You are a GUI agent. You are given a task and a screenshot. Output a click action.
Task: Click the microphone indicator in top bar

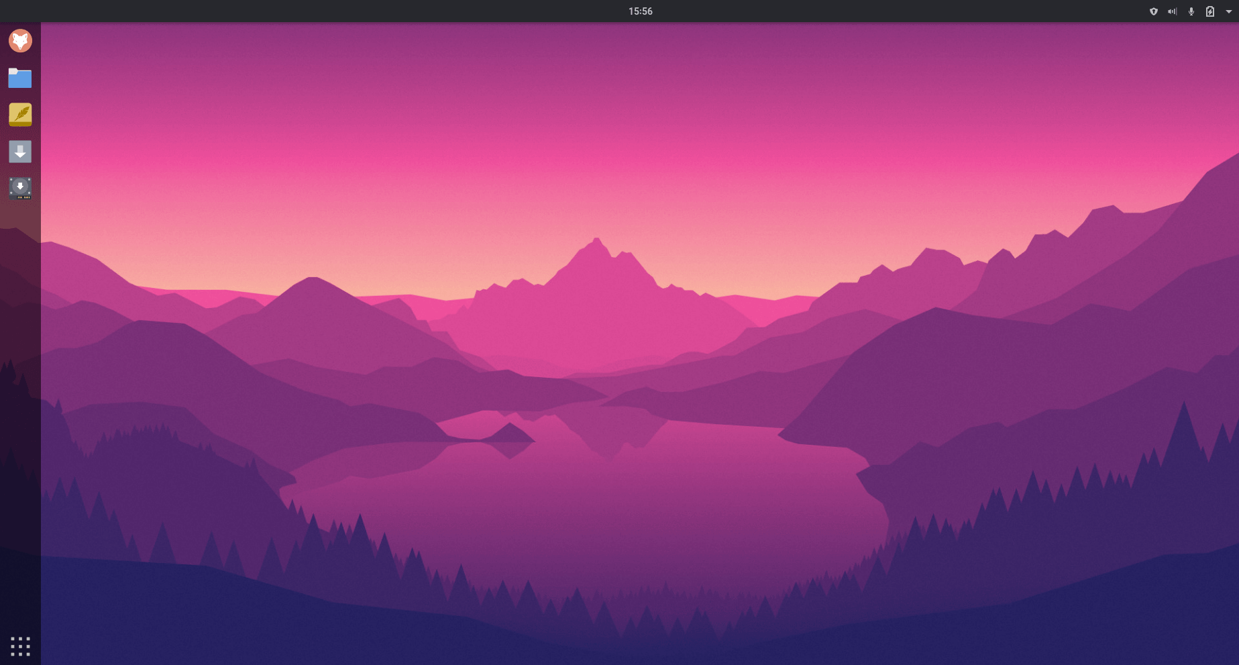click(x=1191, y=11)
